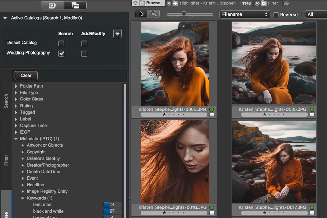Close the Browse tab
This screenshot has width=327, height=218.
[x=135, y=3]
